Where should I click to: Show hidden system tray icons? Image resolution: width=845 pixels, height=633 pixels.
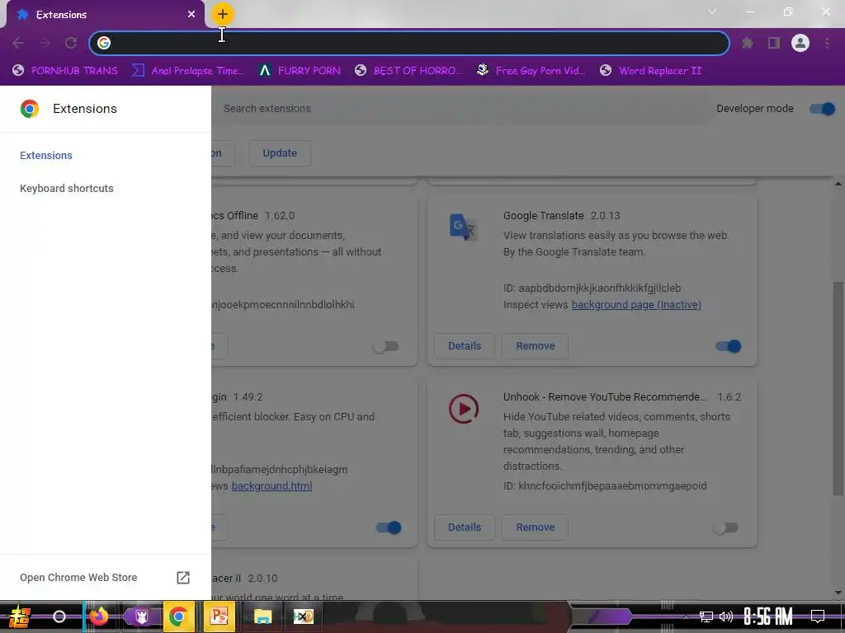(x=686, y=617)
